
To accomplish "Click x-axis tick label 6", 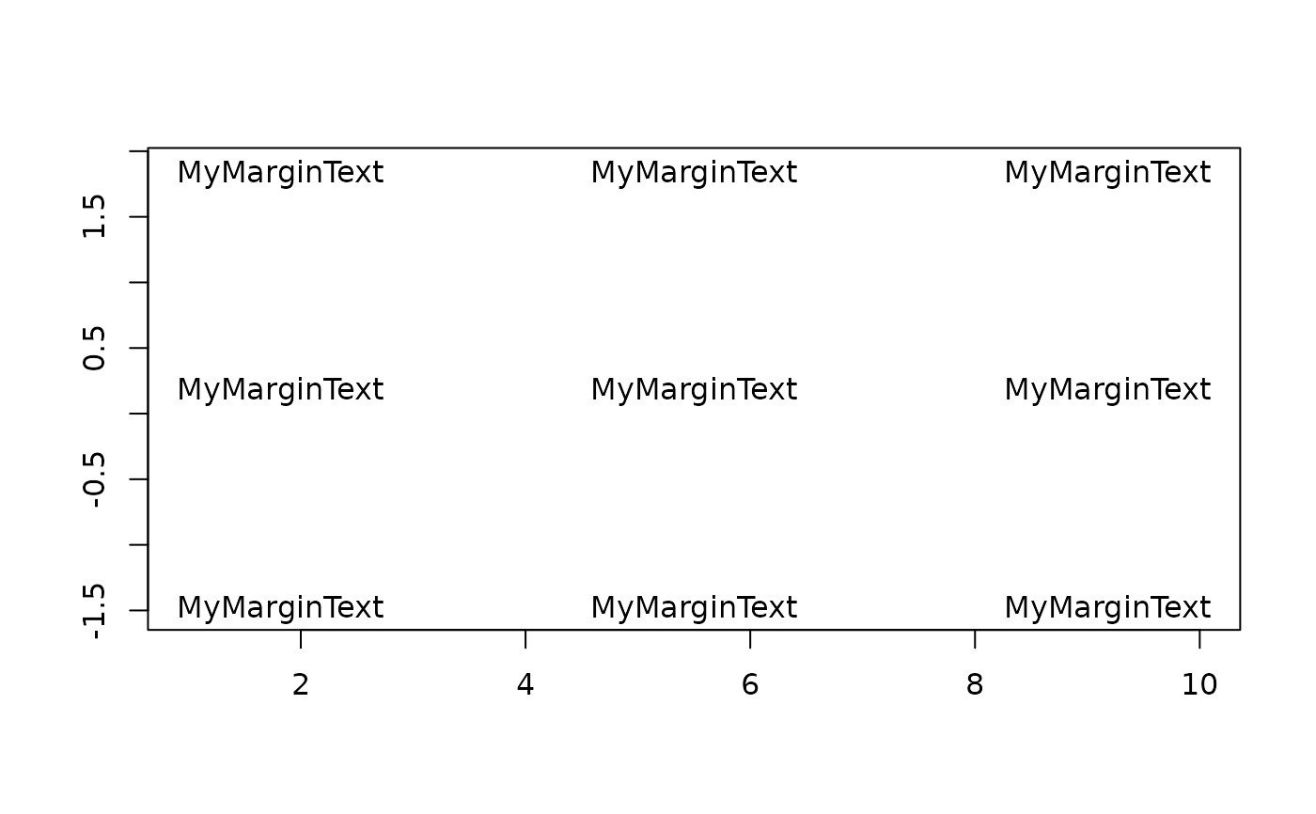I will [x=750, y=685].
